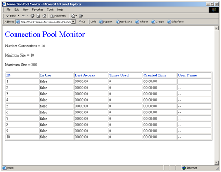This screenshot has height=172, width=221.
Task: Refresh the page with the Refresh icon
Action: point(38,16)
